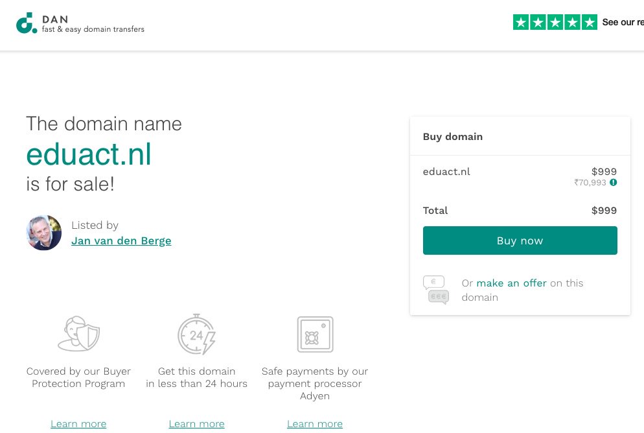Open Learn more under less than 24 hours

197,423
